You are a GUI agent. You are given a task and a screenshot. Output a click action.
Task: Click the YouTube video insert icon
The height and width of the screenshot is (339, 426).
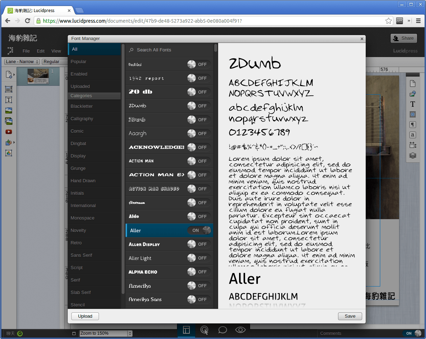coord(8,132)
